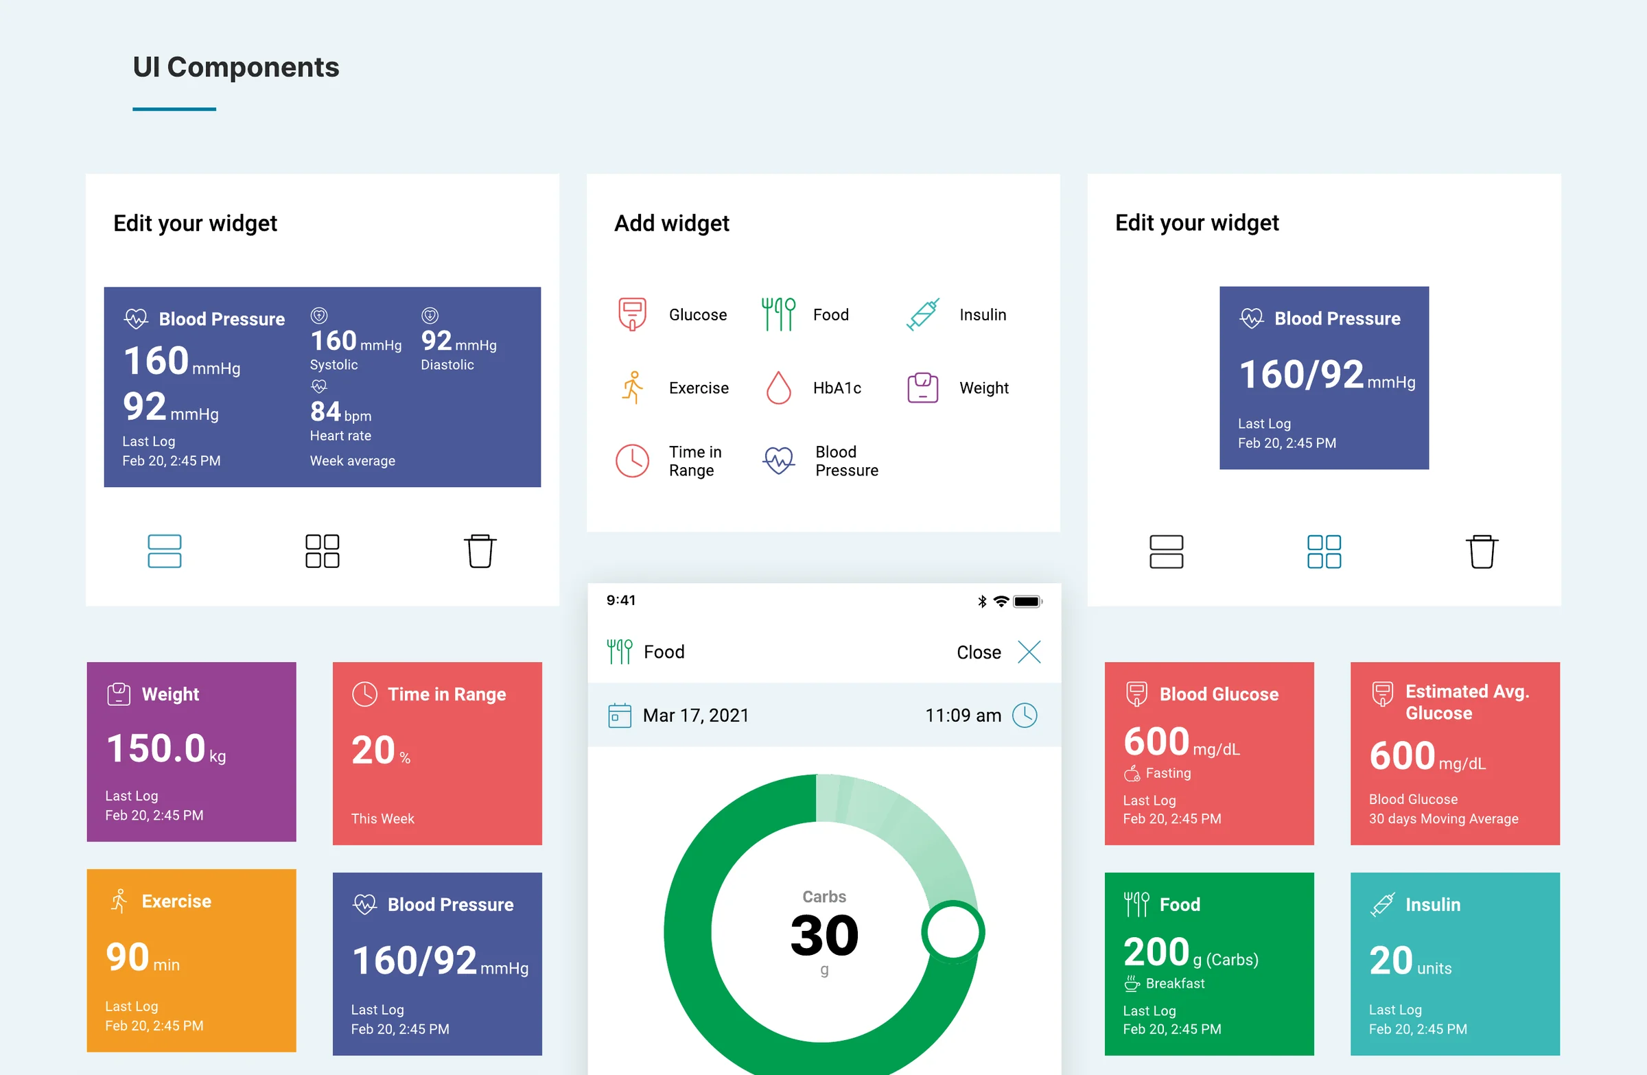The image size is (1647, 1075).
Task: Select the Time in Range clock icon
Action: coord(632,461)
